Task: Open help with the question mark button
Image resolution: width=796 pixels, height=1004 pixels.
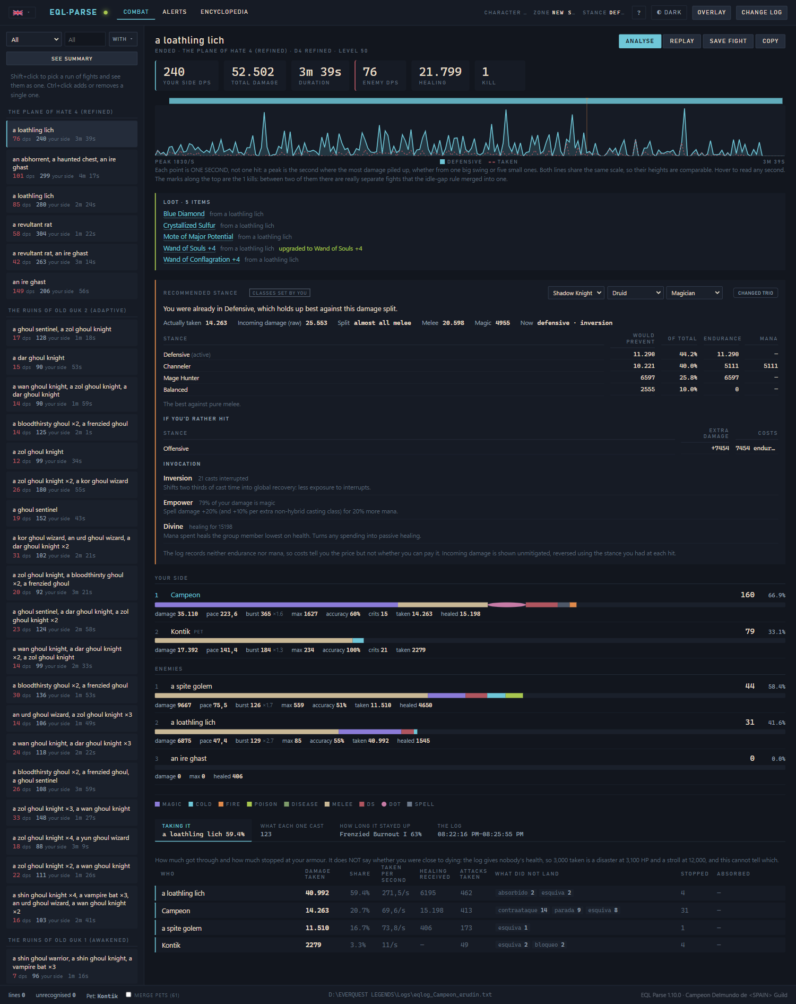Action: [639, 13]
